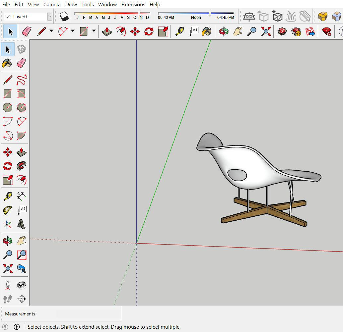343x332 pixels.
Task: Open the View menu
Action: (33, 4)
